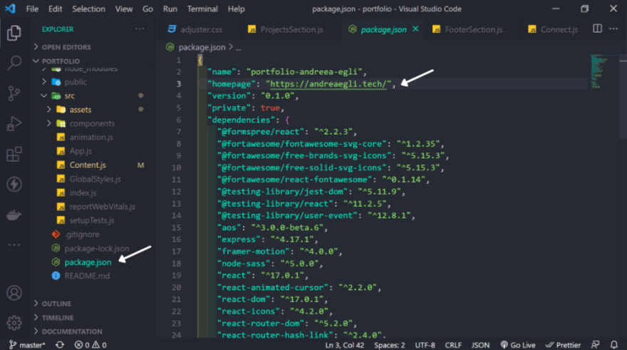Open the Search view icon

tap(14, 63)
